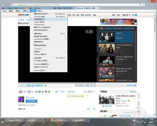Click App下载 link in Youku navigation
This screenshot has height=126, width=157.
(88, 15)
